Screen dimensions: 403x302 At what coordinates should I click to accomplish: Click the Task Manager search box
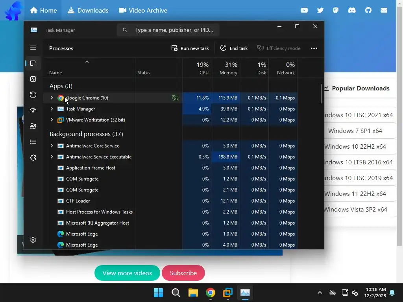pos(168,30)
